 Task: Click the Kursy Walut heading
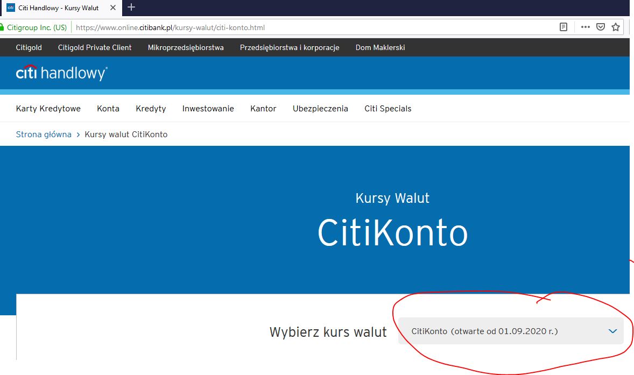pos(392,198)
